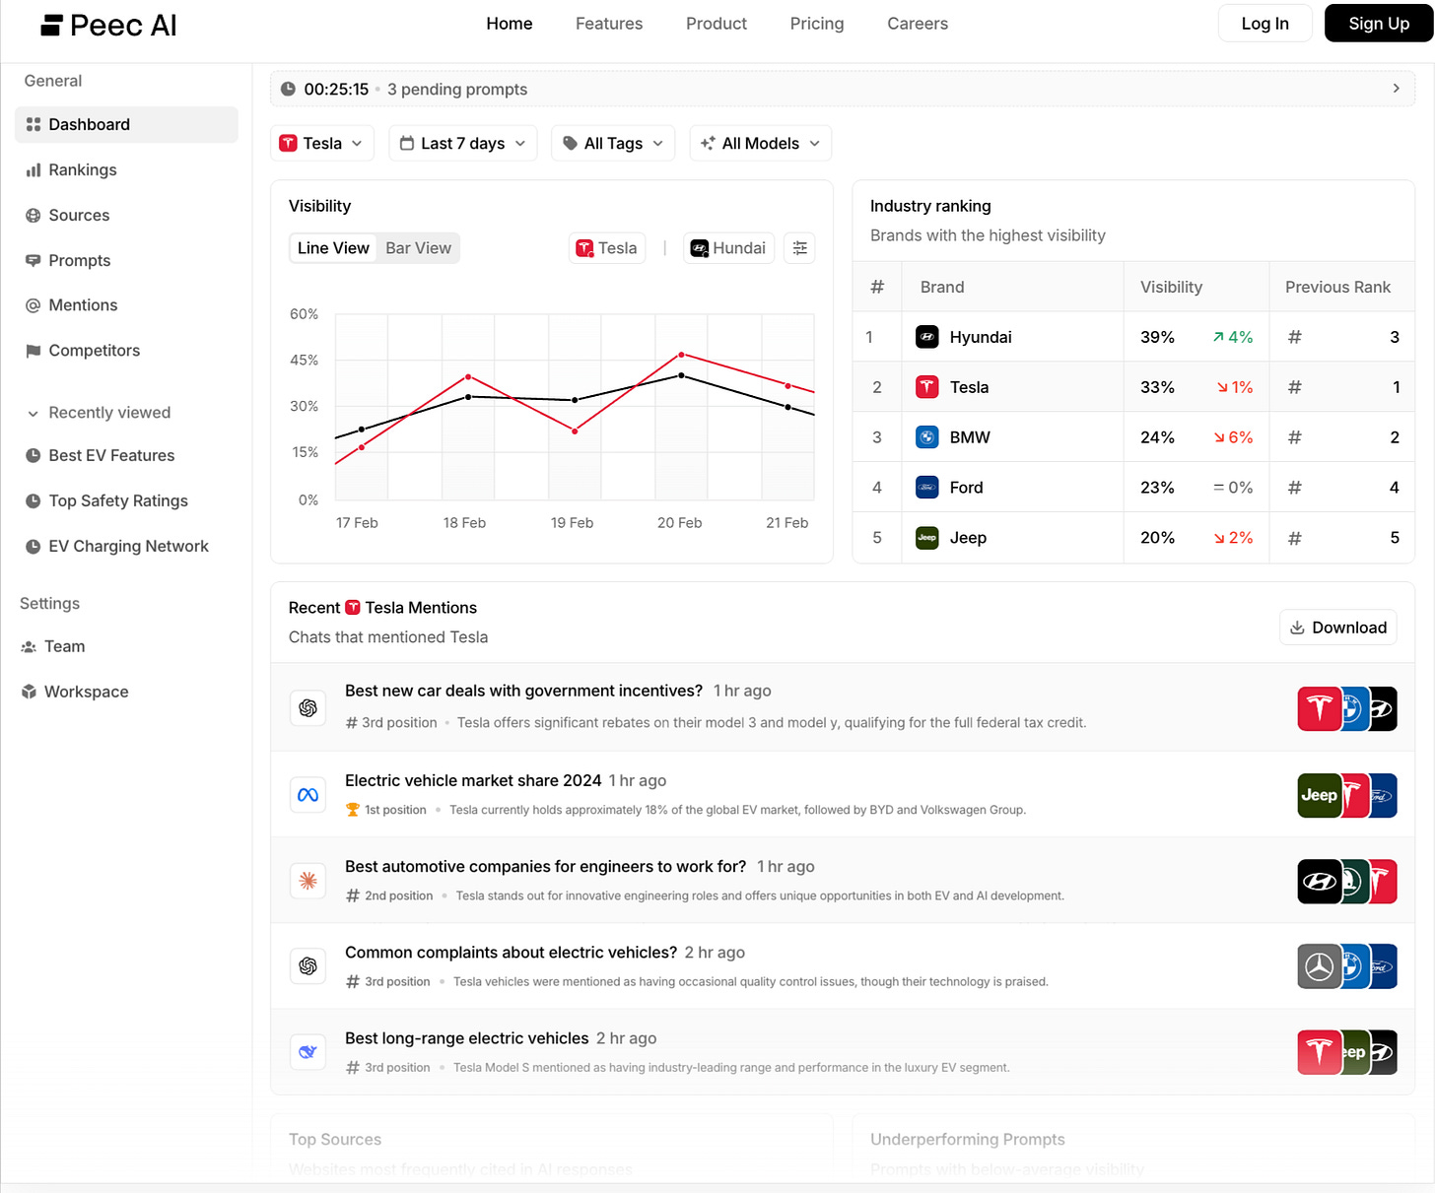Click Meta icon on EV market share row
Viewport: 1435px width, 1193px height.
[307, 795]
